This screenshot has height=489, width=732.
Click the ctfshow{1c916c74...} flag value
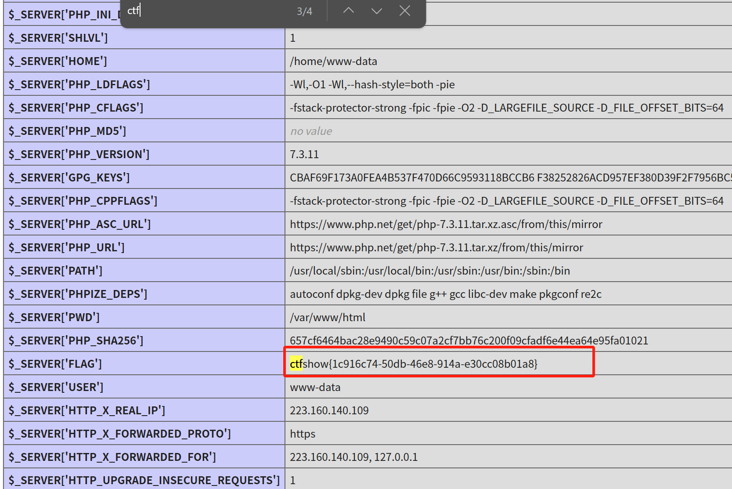coord(413,364)
